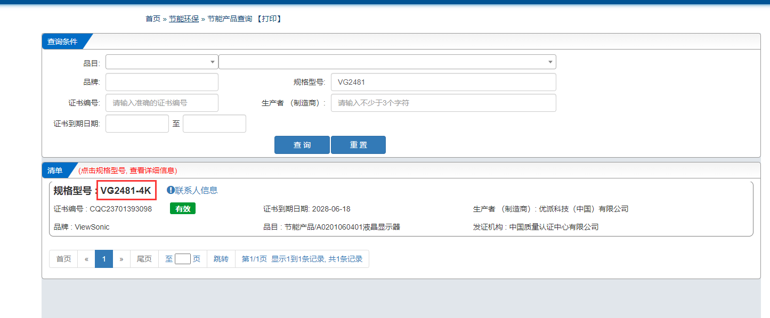
Task: Go to 首页 in breadcrumb
Action: (x=152, y=19)
